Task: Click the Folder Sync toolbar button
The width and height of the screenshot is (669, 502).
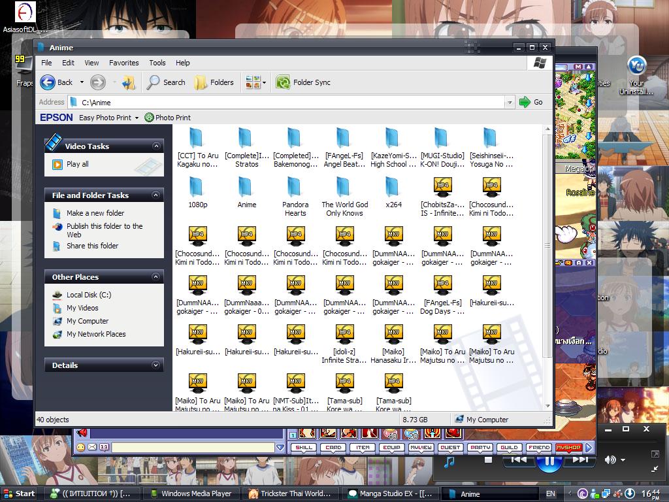Action: click(x=303, y=82)
